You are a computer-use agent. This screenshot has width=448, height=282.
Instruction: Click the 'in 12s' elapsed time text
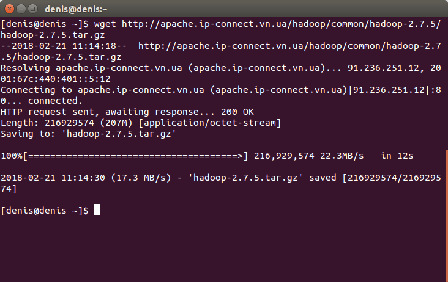397,156
